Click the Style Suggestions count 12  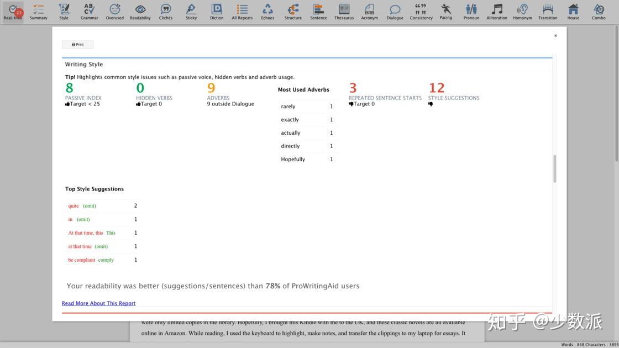(x=437, y=88)
